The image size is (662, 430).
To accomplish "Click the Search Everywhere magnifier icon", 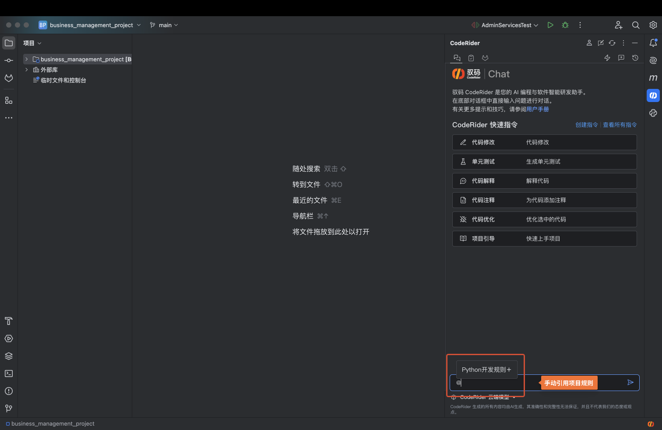I will (x=636, y=25).
